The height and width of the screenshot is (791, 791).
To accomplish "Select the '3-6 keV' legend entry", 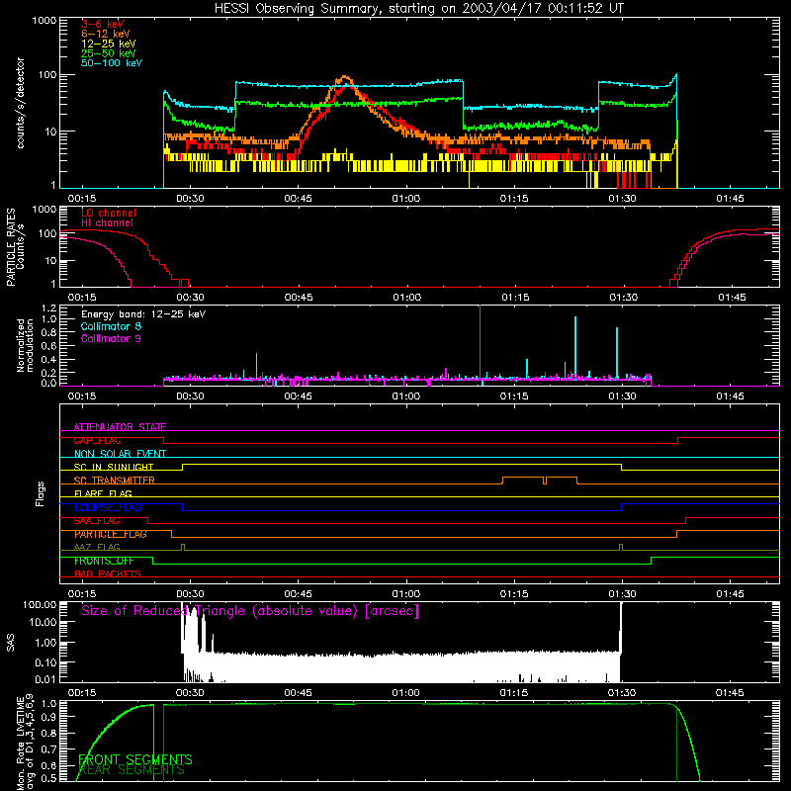I will (x=103, y=24).
